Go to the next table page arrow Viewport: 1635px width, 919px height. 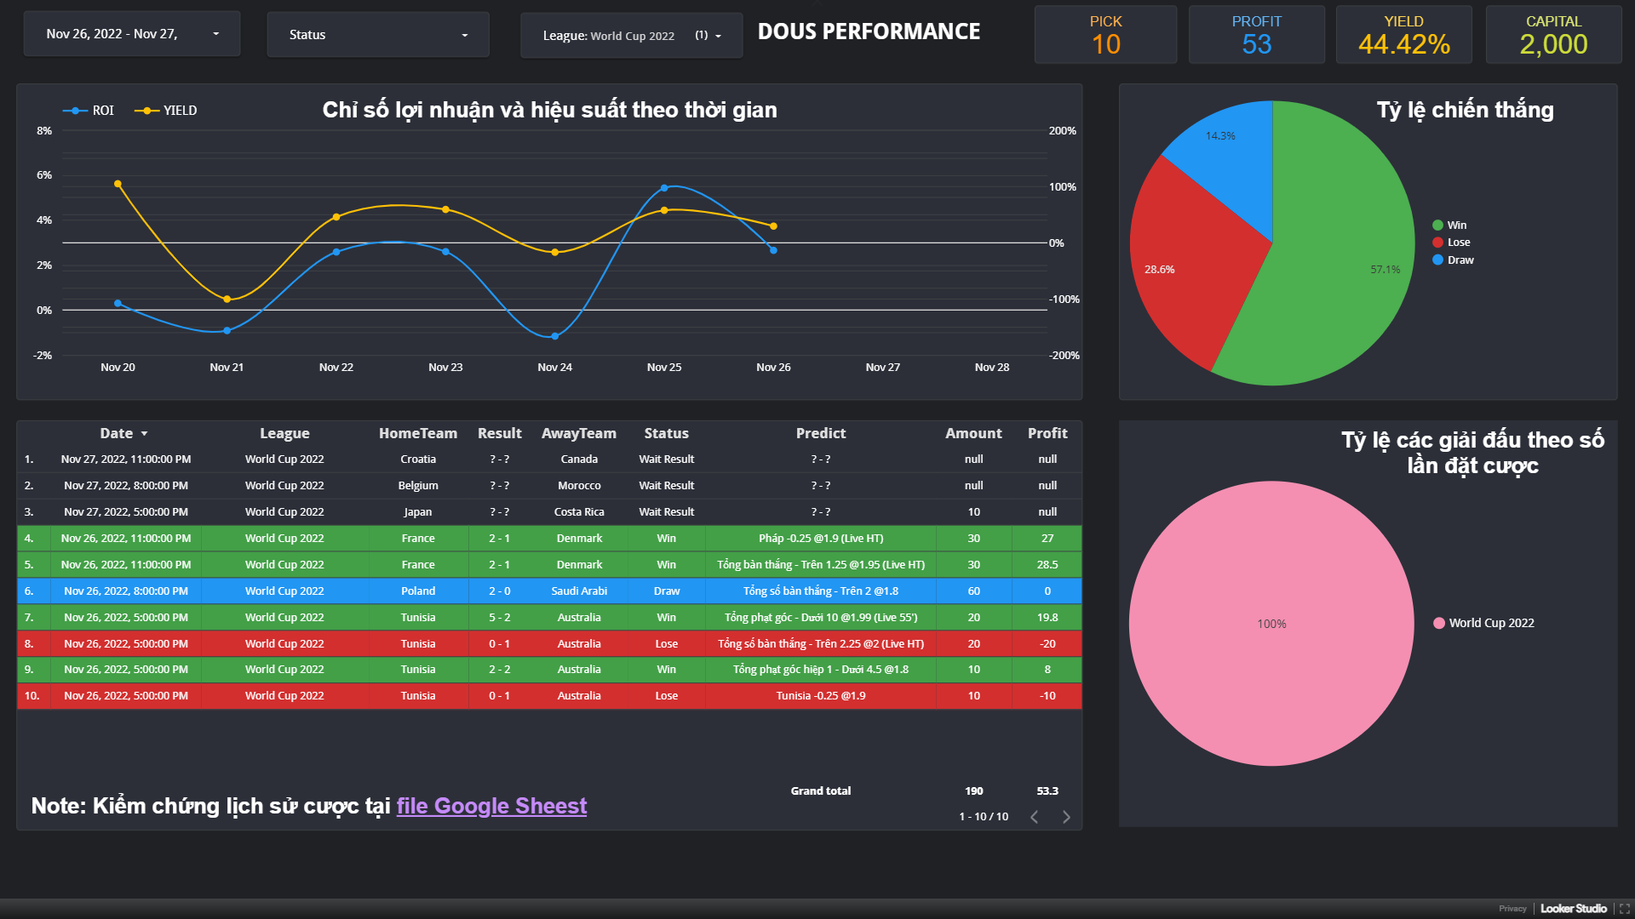click(1066, 817)
